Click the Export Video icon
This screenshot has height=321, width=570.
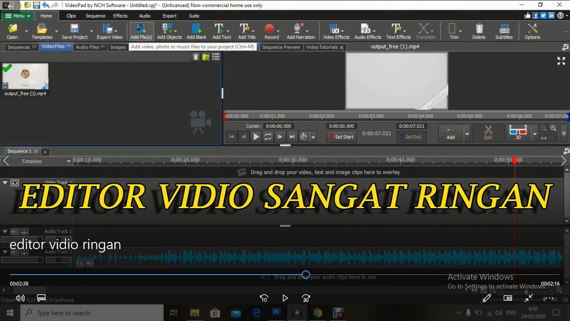coord(108,29)
